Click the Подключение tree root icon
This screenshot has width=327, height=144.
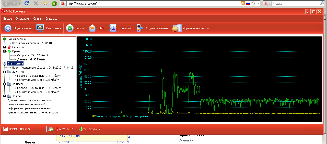(x=4, y=39)
